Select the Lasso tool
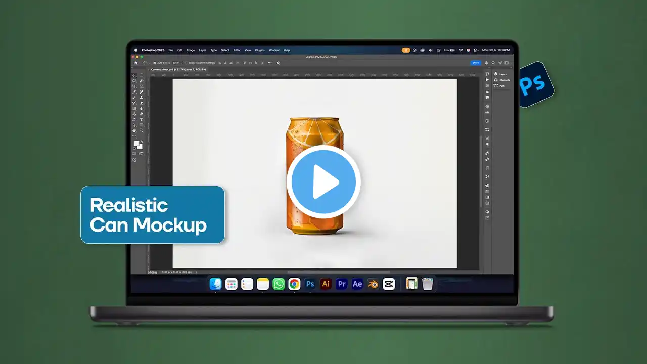Image resolution: width=647 pixels, height=364 pixels. point(134,80)
